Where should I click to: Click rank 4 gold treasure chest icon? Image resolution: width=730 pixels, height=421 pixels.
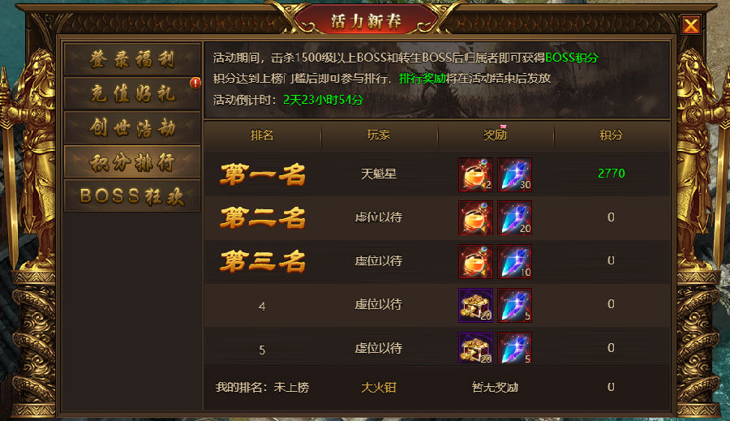475,306
